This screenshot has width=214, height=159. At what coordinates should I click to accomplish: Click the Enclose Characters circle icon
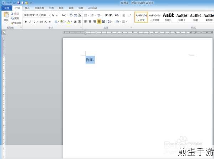80,22
